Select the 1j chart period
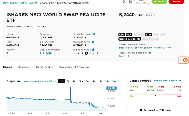The height and width of the screenshot is (116, 189). click(61, 81)
